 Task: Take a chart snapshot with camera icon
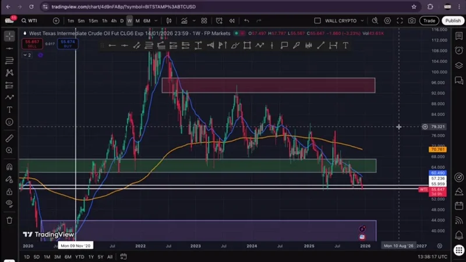click(412, 20)
